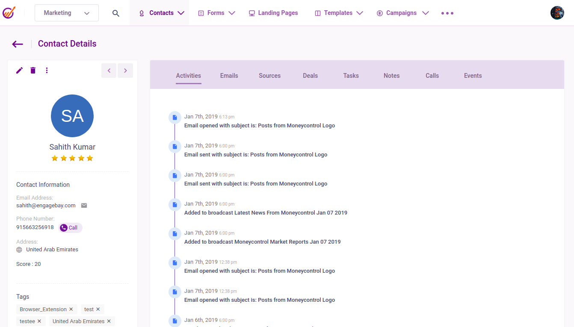Open the search icon in top bar
The image size is (574, 327).
tap(115, 13)
